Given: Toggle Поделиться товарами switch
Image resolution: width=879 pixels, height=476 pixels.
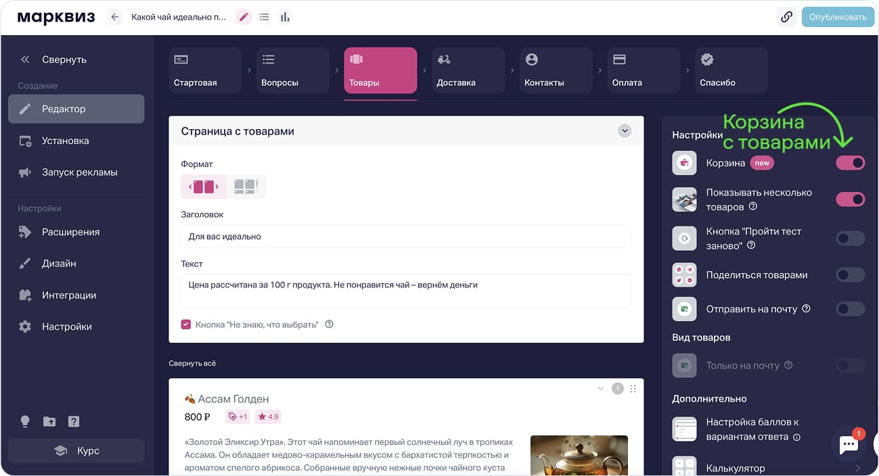Looking at the screenshot, I should pyautogui.click(x=851, y=275).
